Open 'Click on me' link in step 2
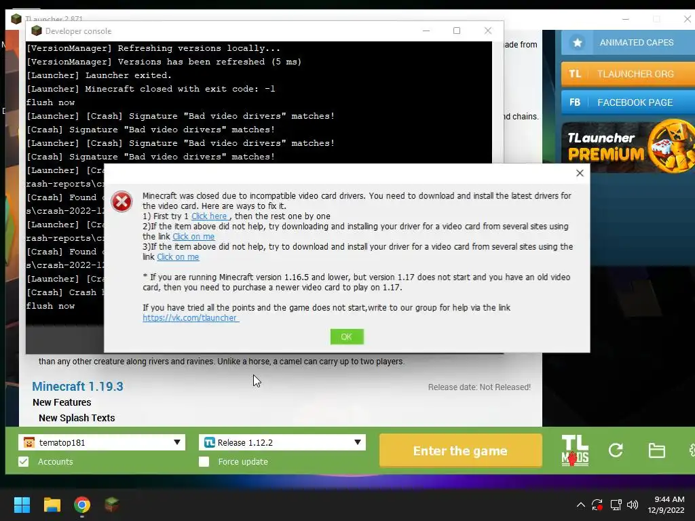The image size is (695, 521). [193, 237]
